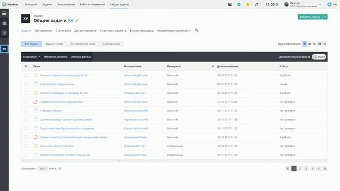Select the last view mode icon after the calendar
Viewport: 340px width, 191px height.
pos(325,44)
